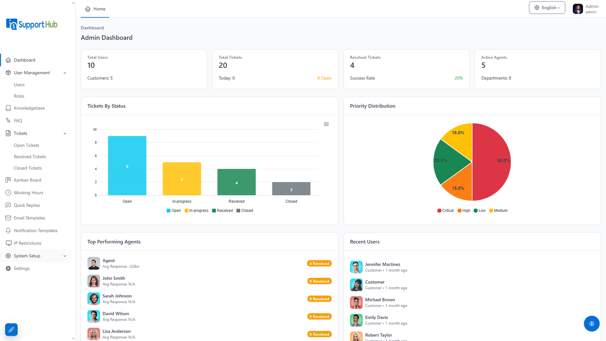This screenshot has height=341, width=606.
Task: Open Closed Tickets in sidebar
Action: 28,168
